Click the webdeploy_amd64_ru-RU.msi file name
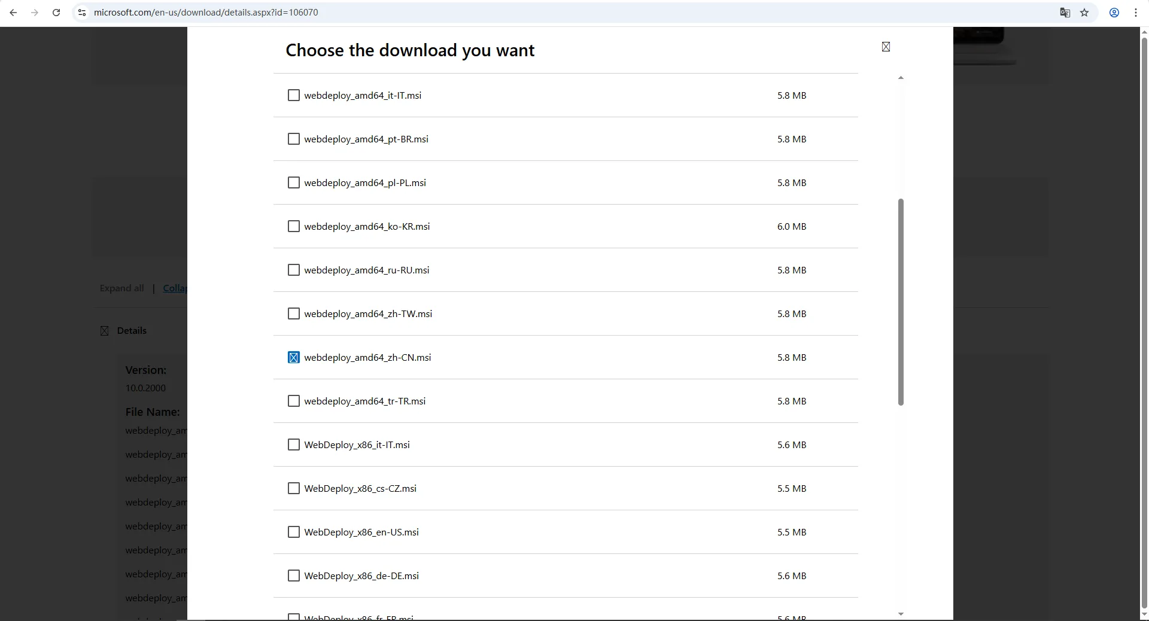 (x=366, y=270)
